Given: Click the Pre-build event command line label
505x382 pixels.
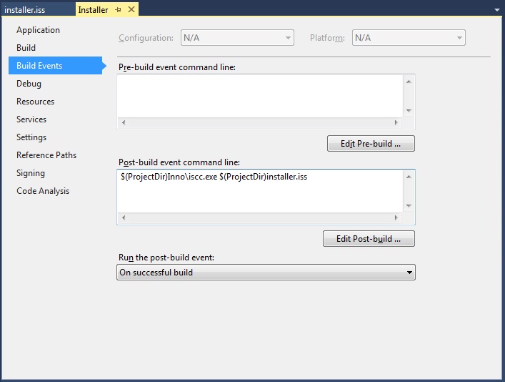Looking at the screenshot, I should click(177, 67).
